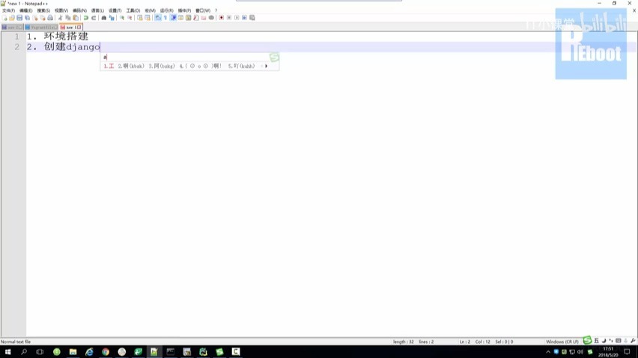
Task: Toggle the Word Wrap toolbar button
Action: (157, 17)
